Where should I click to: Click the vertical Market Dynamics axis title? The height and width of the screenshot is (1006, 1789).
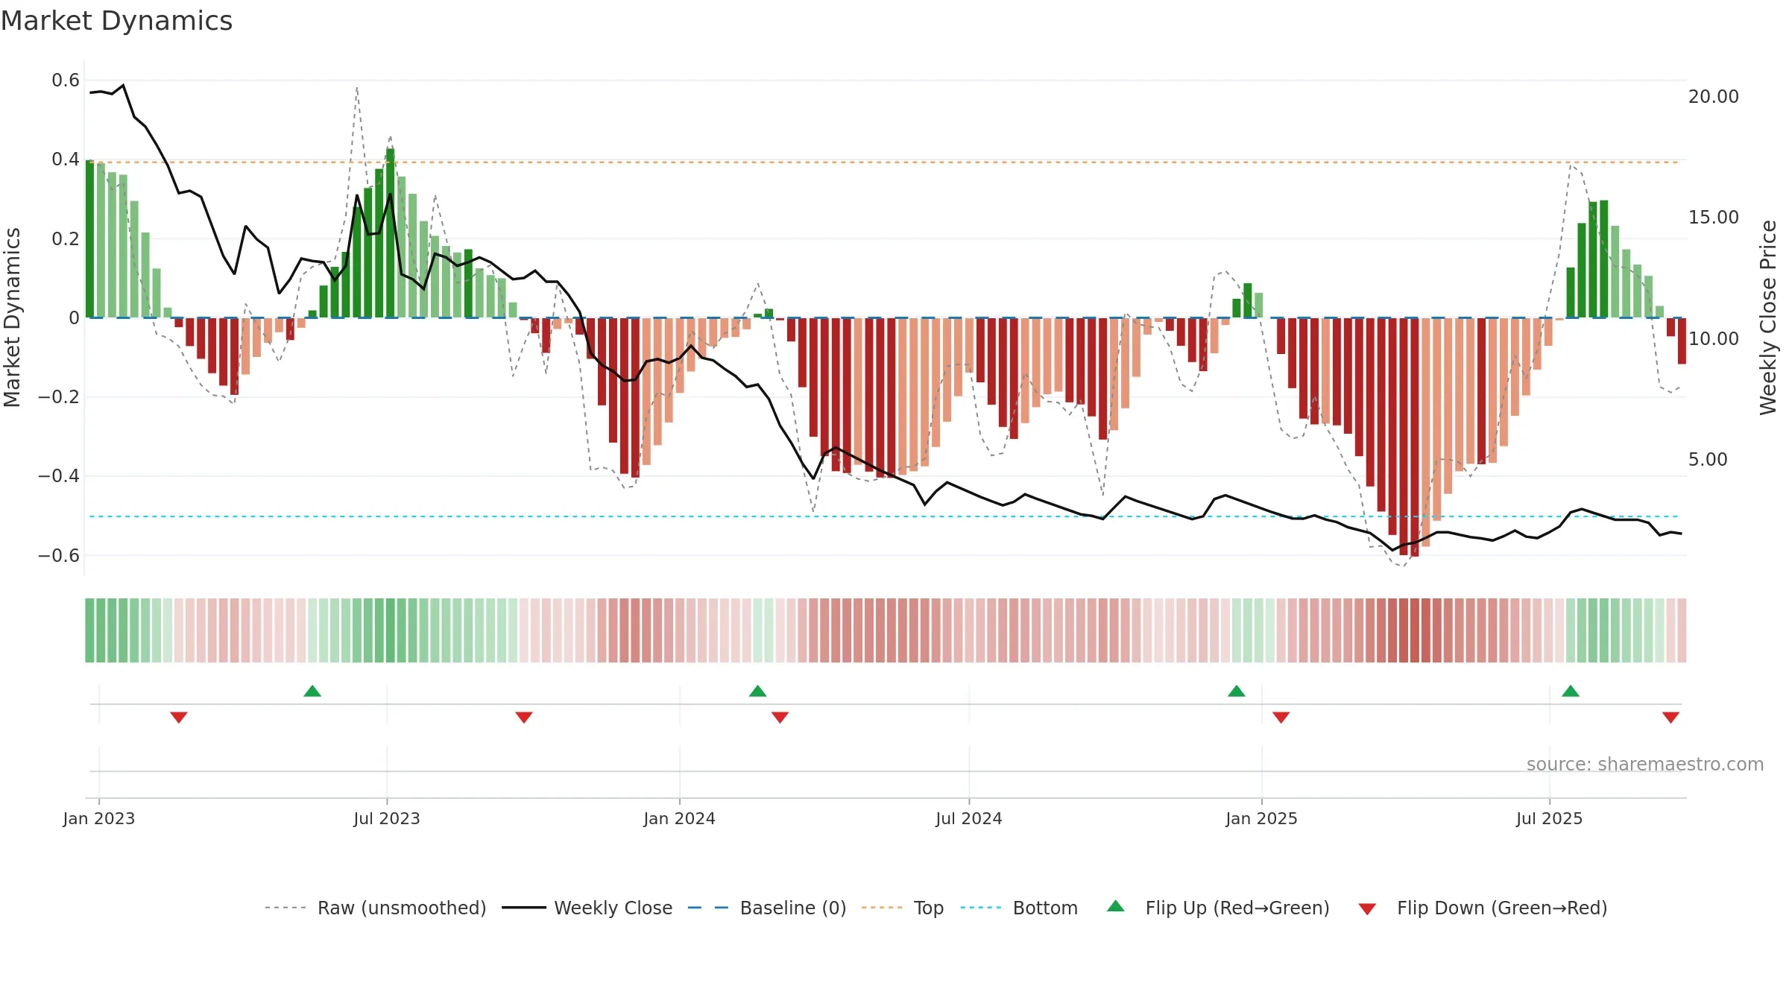click(x=12, y=317)
